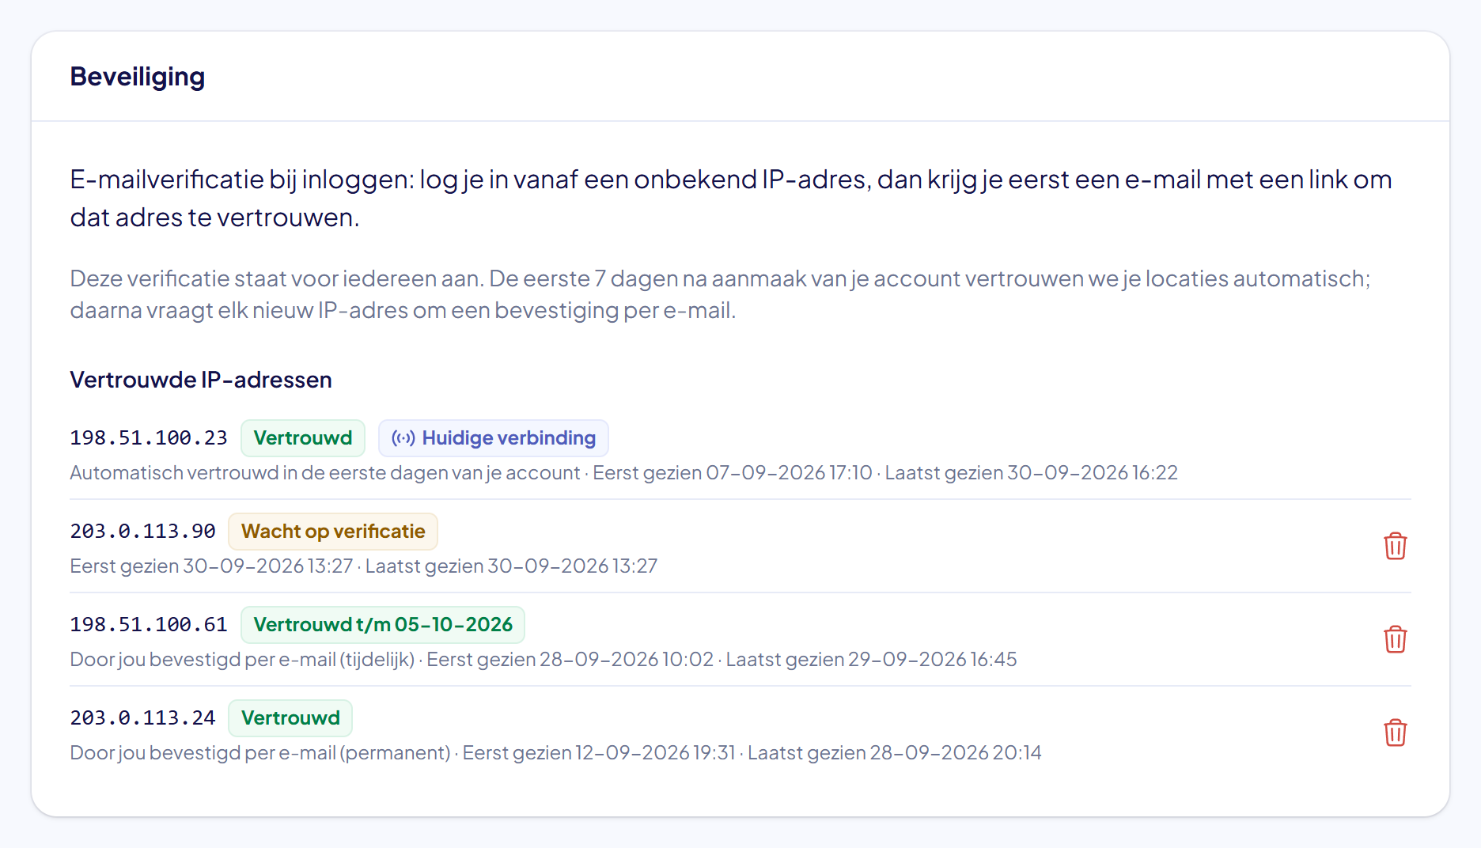The image size is (1481, 848).
Task: Select IP address text 198.51.100.23
Action: 149,438
